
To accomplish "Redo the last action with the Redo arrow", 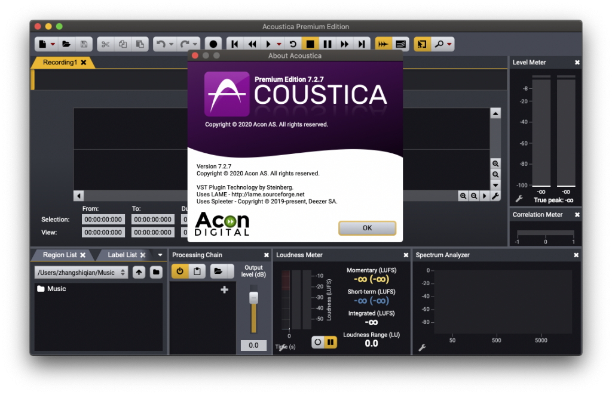I will [184, 44].
